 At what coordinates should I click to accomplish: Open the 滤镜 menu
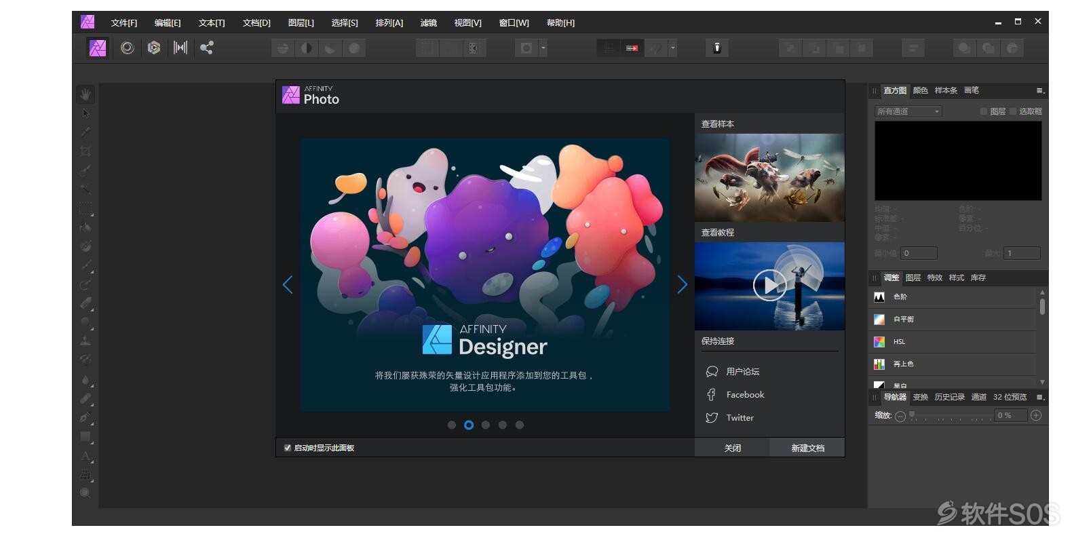(x=429, y=22)
